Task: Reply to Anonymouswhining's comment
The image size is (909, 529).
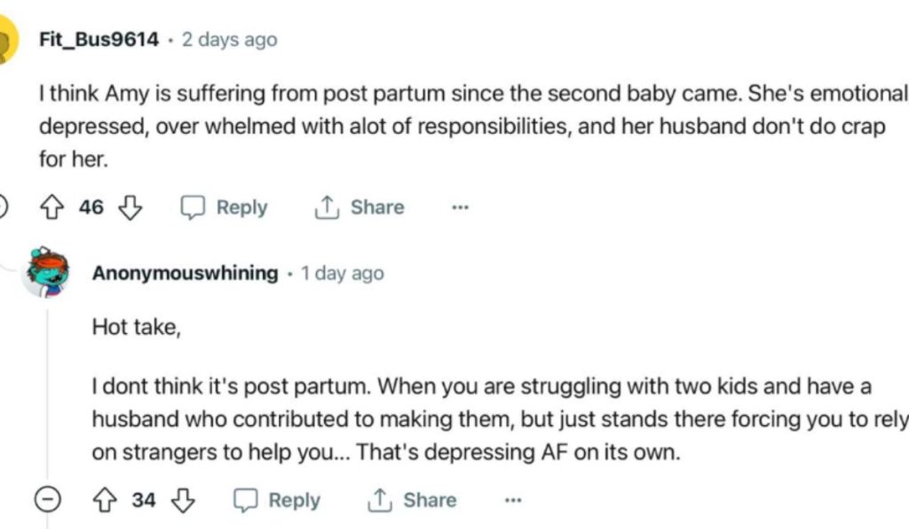Action: (277, 500)
